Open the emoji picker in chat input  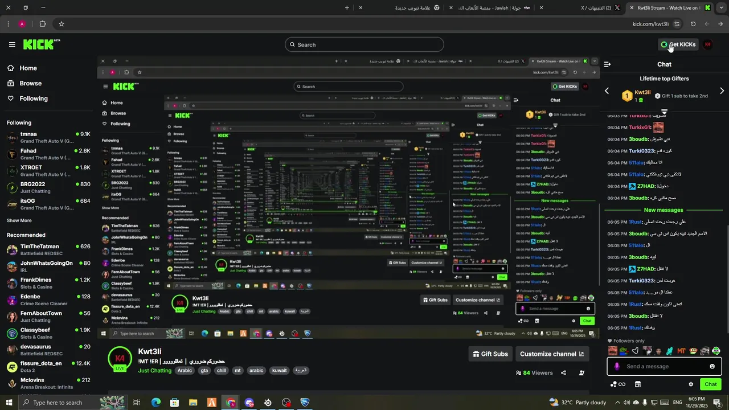tap(712, 366)
